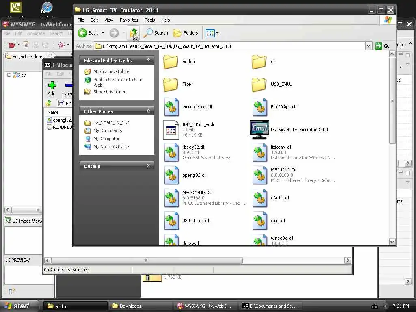Click the WYSIWYG debug bug icon
The image size is (416, 312).
point(61,45)
